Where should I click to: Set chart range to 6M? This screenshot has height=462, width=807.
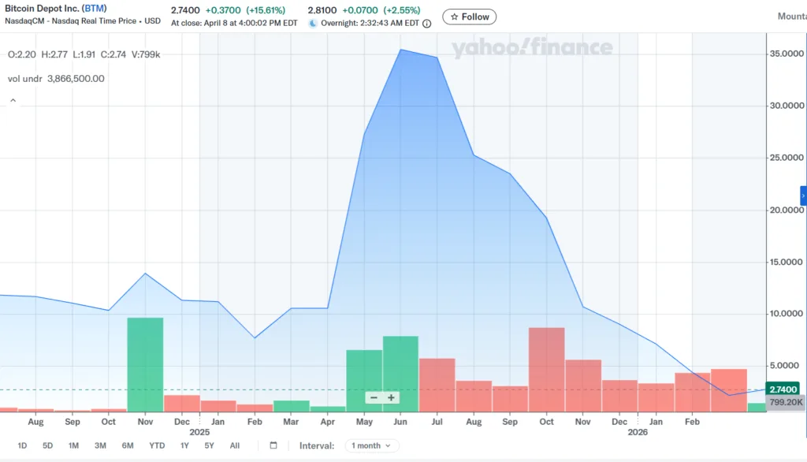(x=127, y=445)
